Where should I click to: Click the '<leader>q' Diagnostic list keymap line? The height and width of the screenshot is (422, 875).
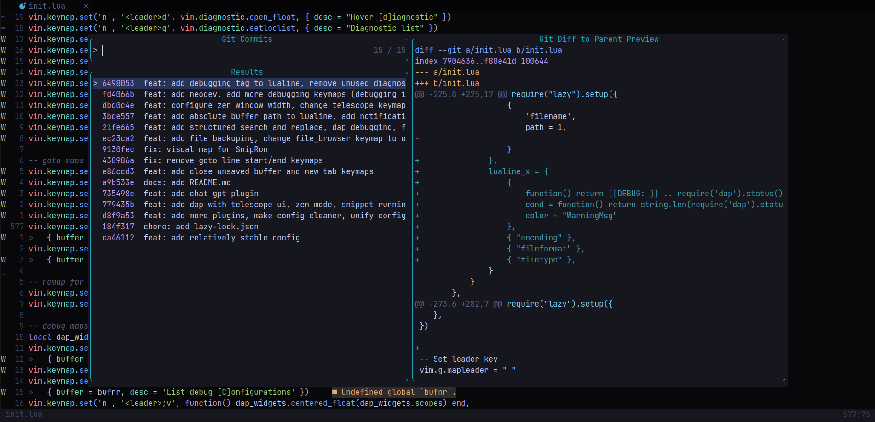(x=233, y=28)
